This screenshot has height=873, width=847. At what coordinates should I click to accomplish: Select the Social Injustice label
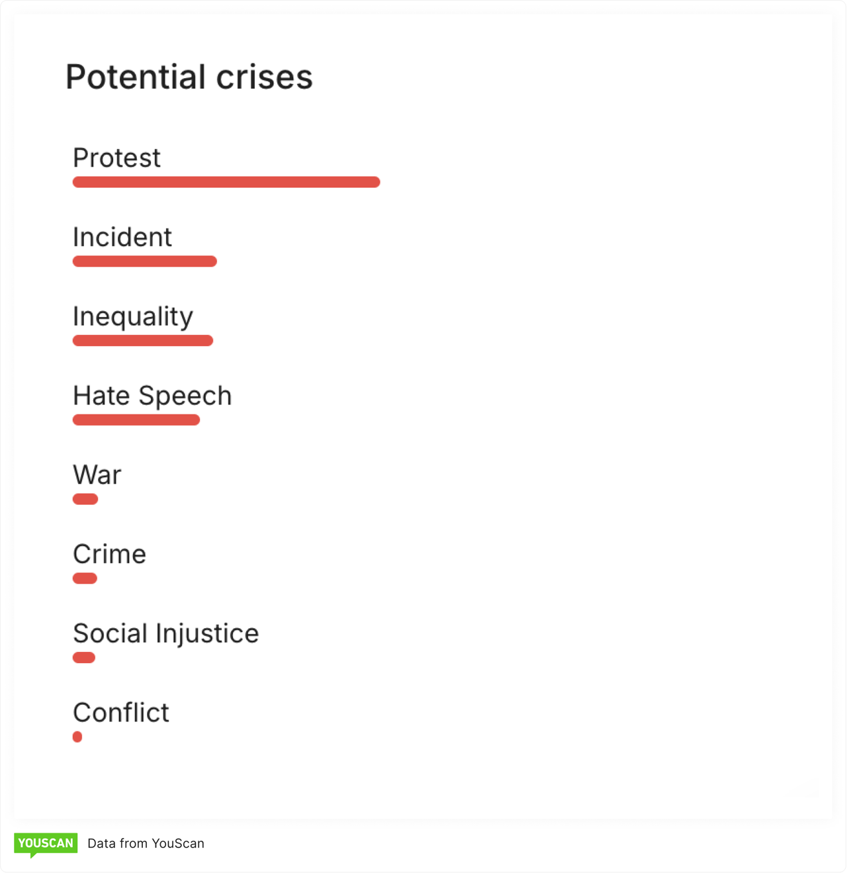pyautogui.click(x=165, y=633)
